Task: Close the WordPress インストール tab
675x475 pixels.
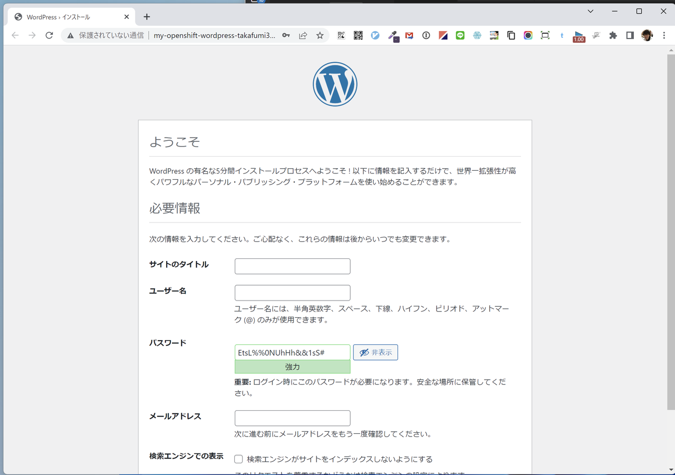Action: [x=127, y=17]
